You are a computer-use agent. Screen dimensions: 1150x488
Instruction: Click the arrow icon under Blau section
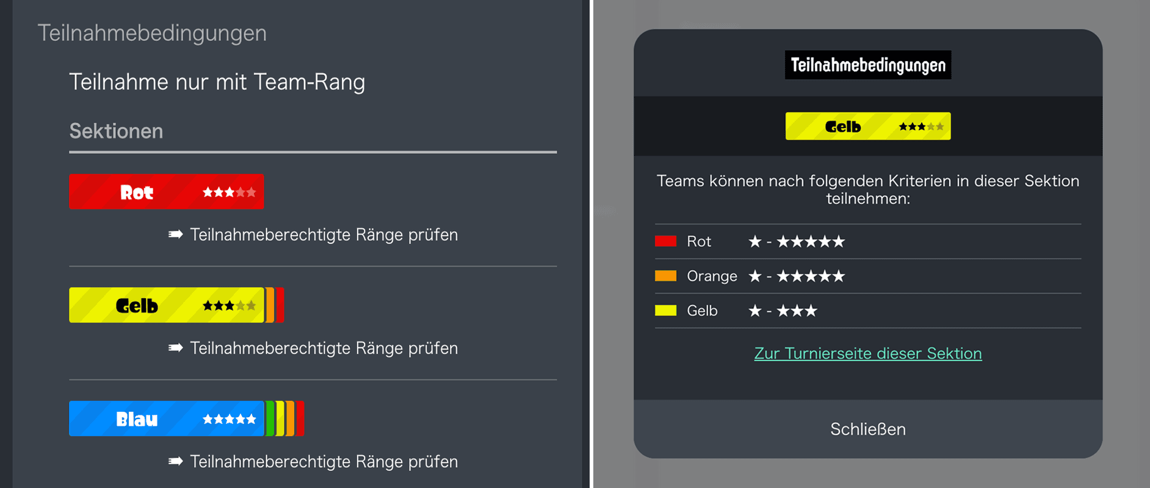coord(176,461)
